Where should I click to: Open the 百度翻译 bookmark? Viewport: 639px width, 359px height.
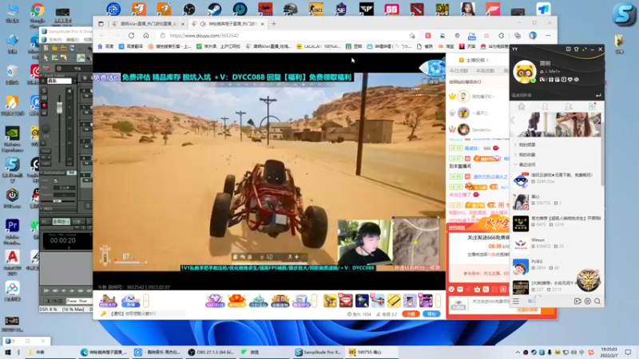(x=131, y=46)
